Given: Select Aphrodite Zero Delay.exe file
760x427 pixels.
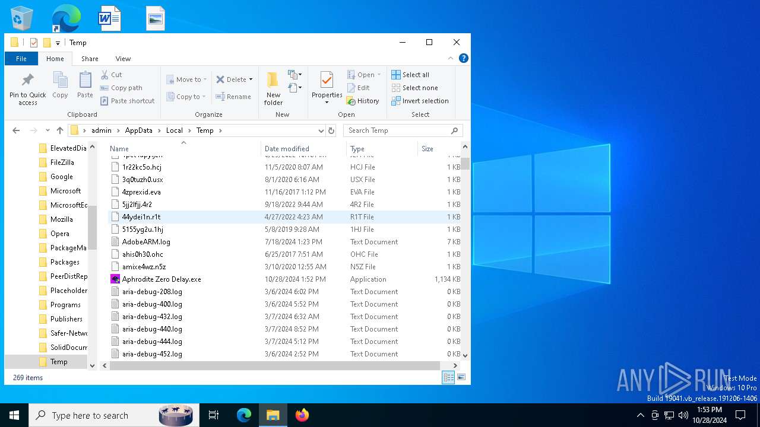Looking at the screenshot, I should click(x=161, y=279).
